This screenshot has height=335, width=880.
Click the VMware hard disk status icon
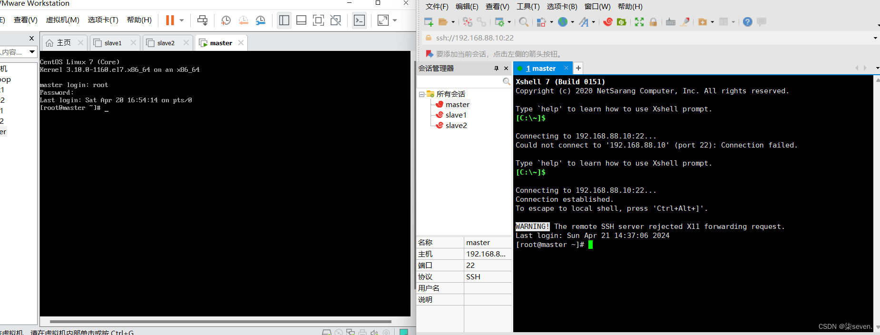coord(326,332)
